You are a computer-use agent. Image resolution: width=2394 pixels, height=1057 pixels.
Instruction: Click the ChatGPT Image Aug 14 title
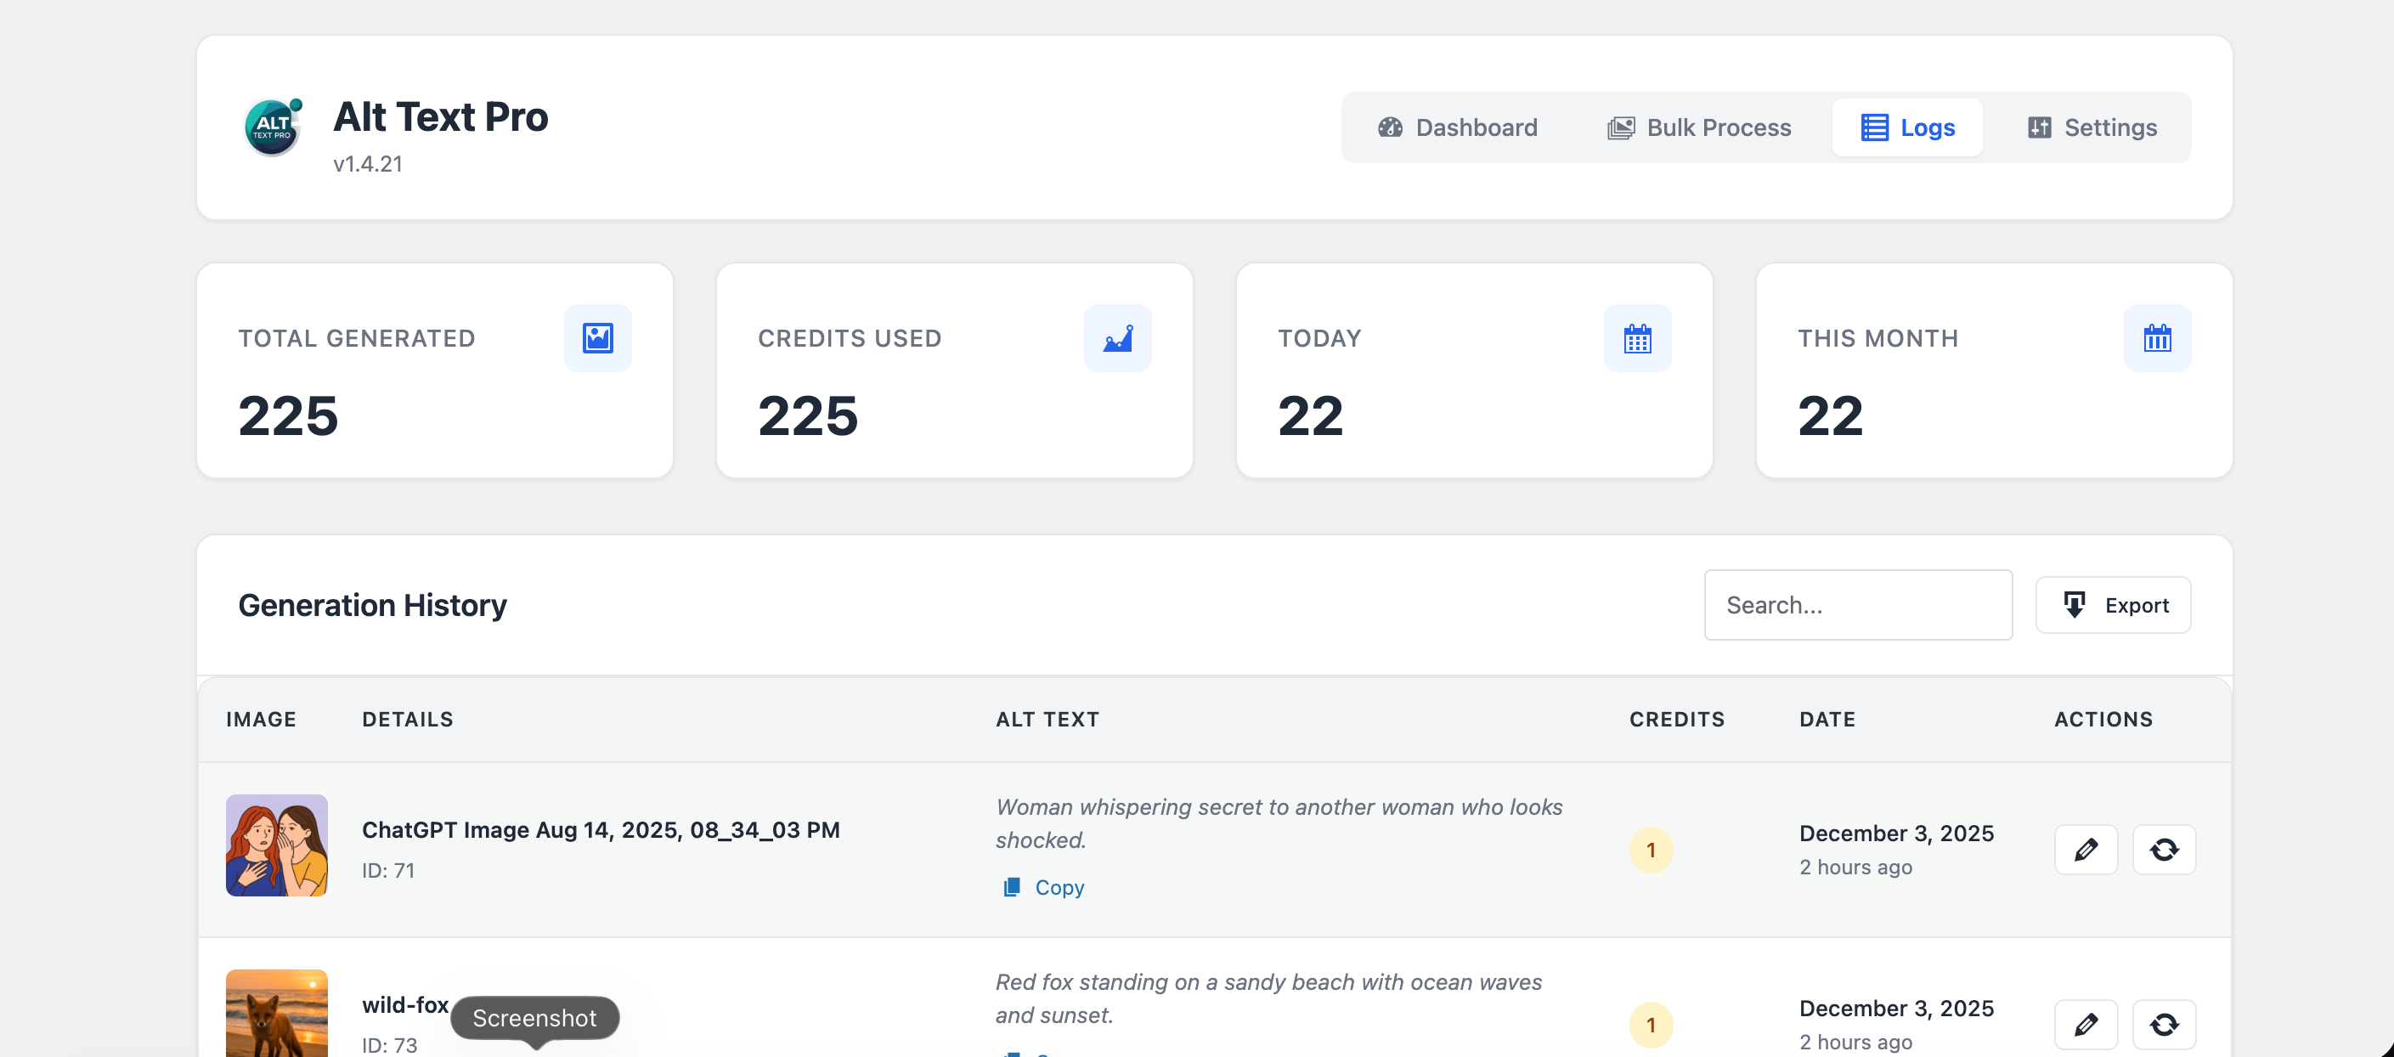tap(601, 830)
